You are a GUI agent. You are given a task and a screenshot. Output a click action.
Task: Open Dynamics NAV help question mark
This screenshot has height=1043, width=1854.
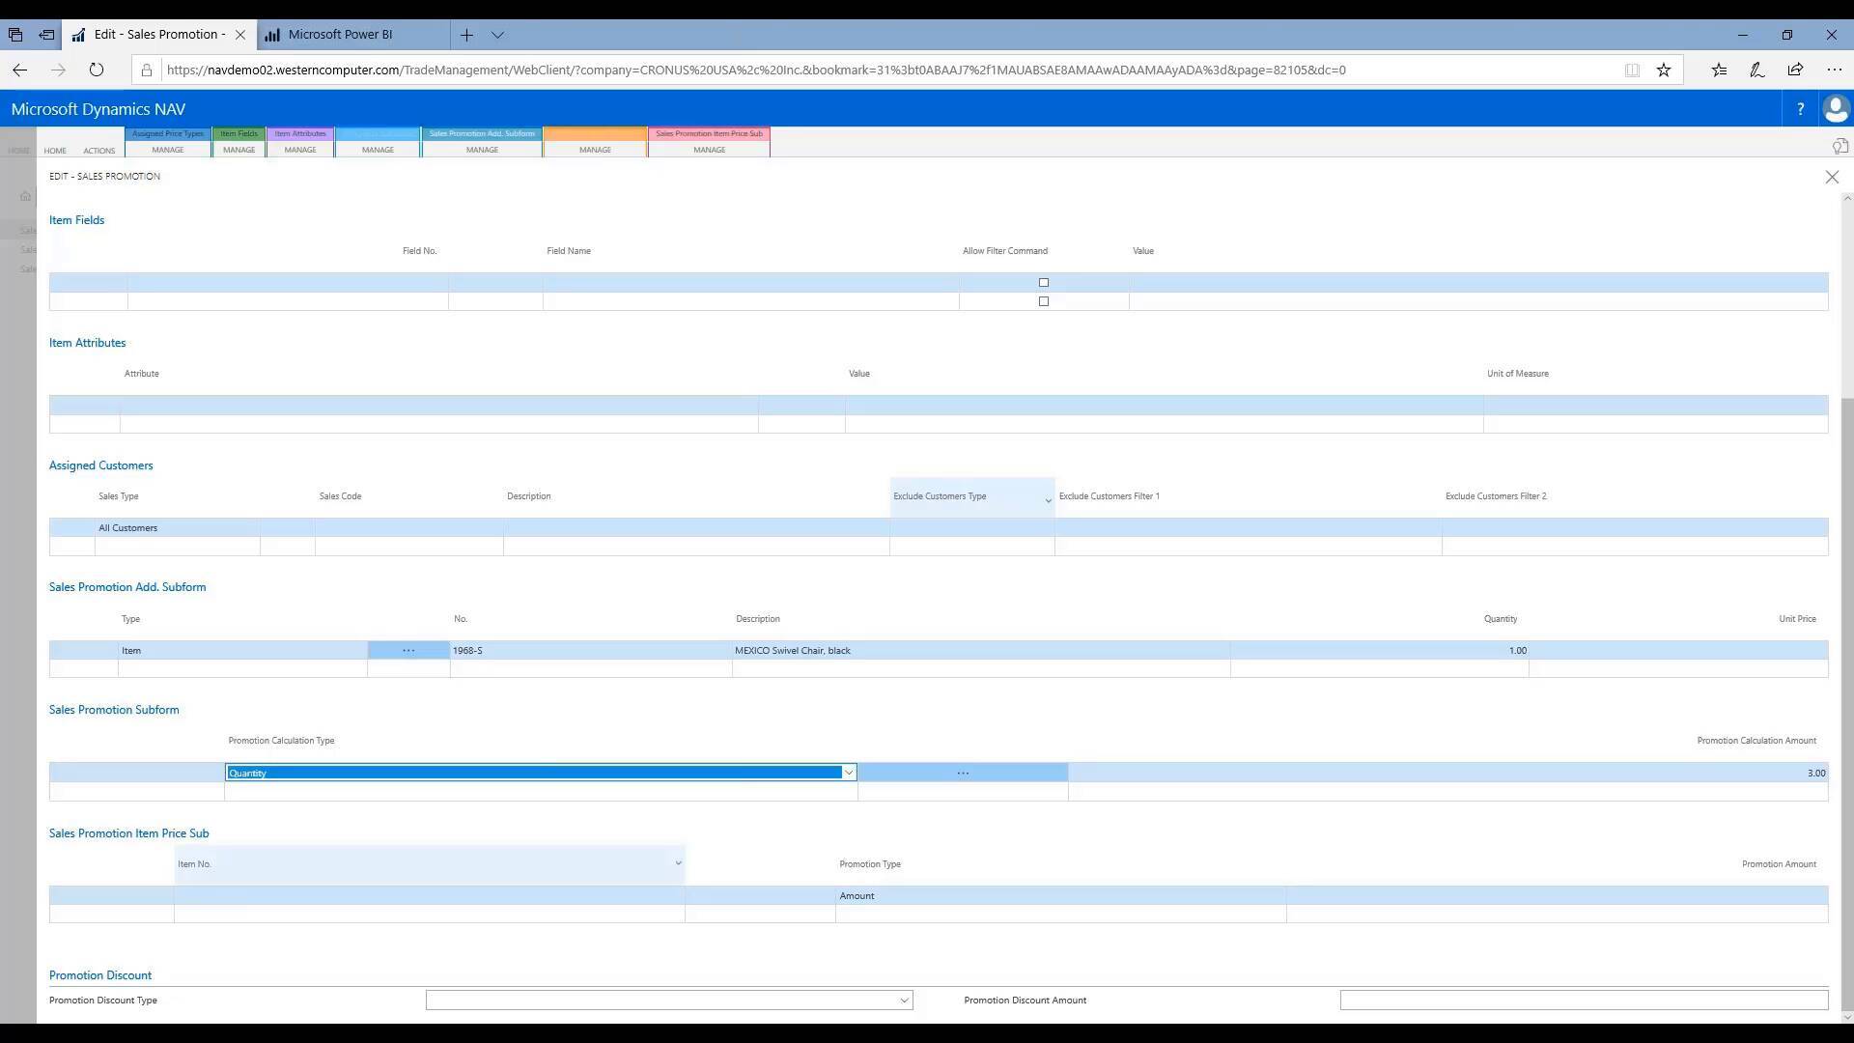(1800, 109)
